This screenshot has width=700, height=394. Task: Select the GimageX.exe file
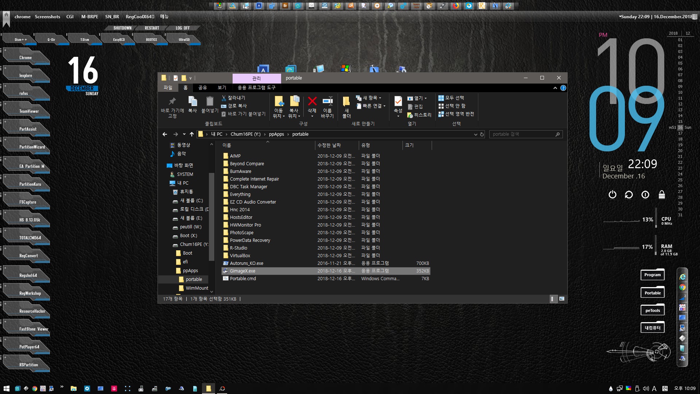pyautogui.click(x=326, y=271)
